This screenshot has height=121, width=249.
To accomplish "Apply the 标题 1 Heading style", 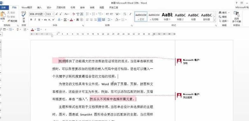I will [x=167, y=17].
